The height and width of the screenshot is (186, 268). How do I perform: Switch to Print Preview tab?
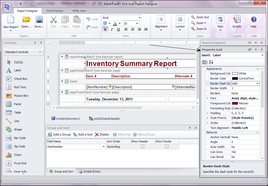(x=55, y=11)
